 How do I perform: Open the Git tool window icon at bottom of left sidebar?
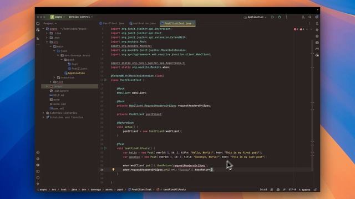pyautogui.click(x=38, y=184)
